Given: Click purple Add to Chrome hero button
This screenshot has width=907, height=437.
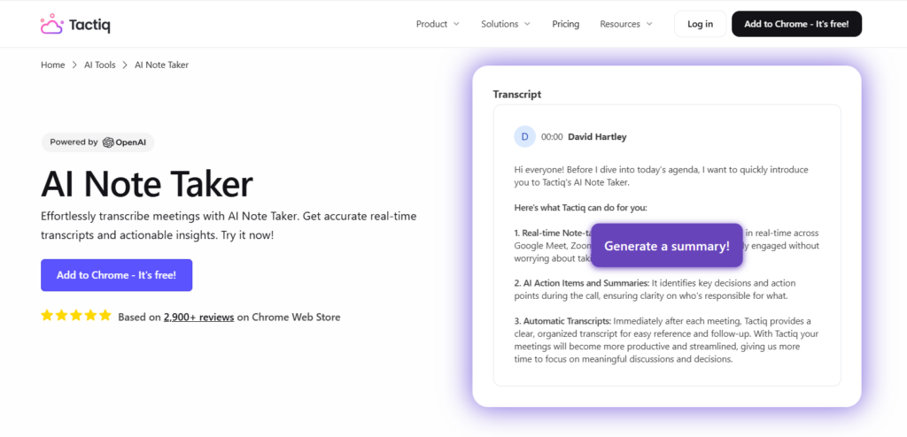Looking at the screenshot, I should click(116, 275).
